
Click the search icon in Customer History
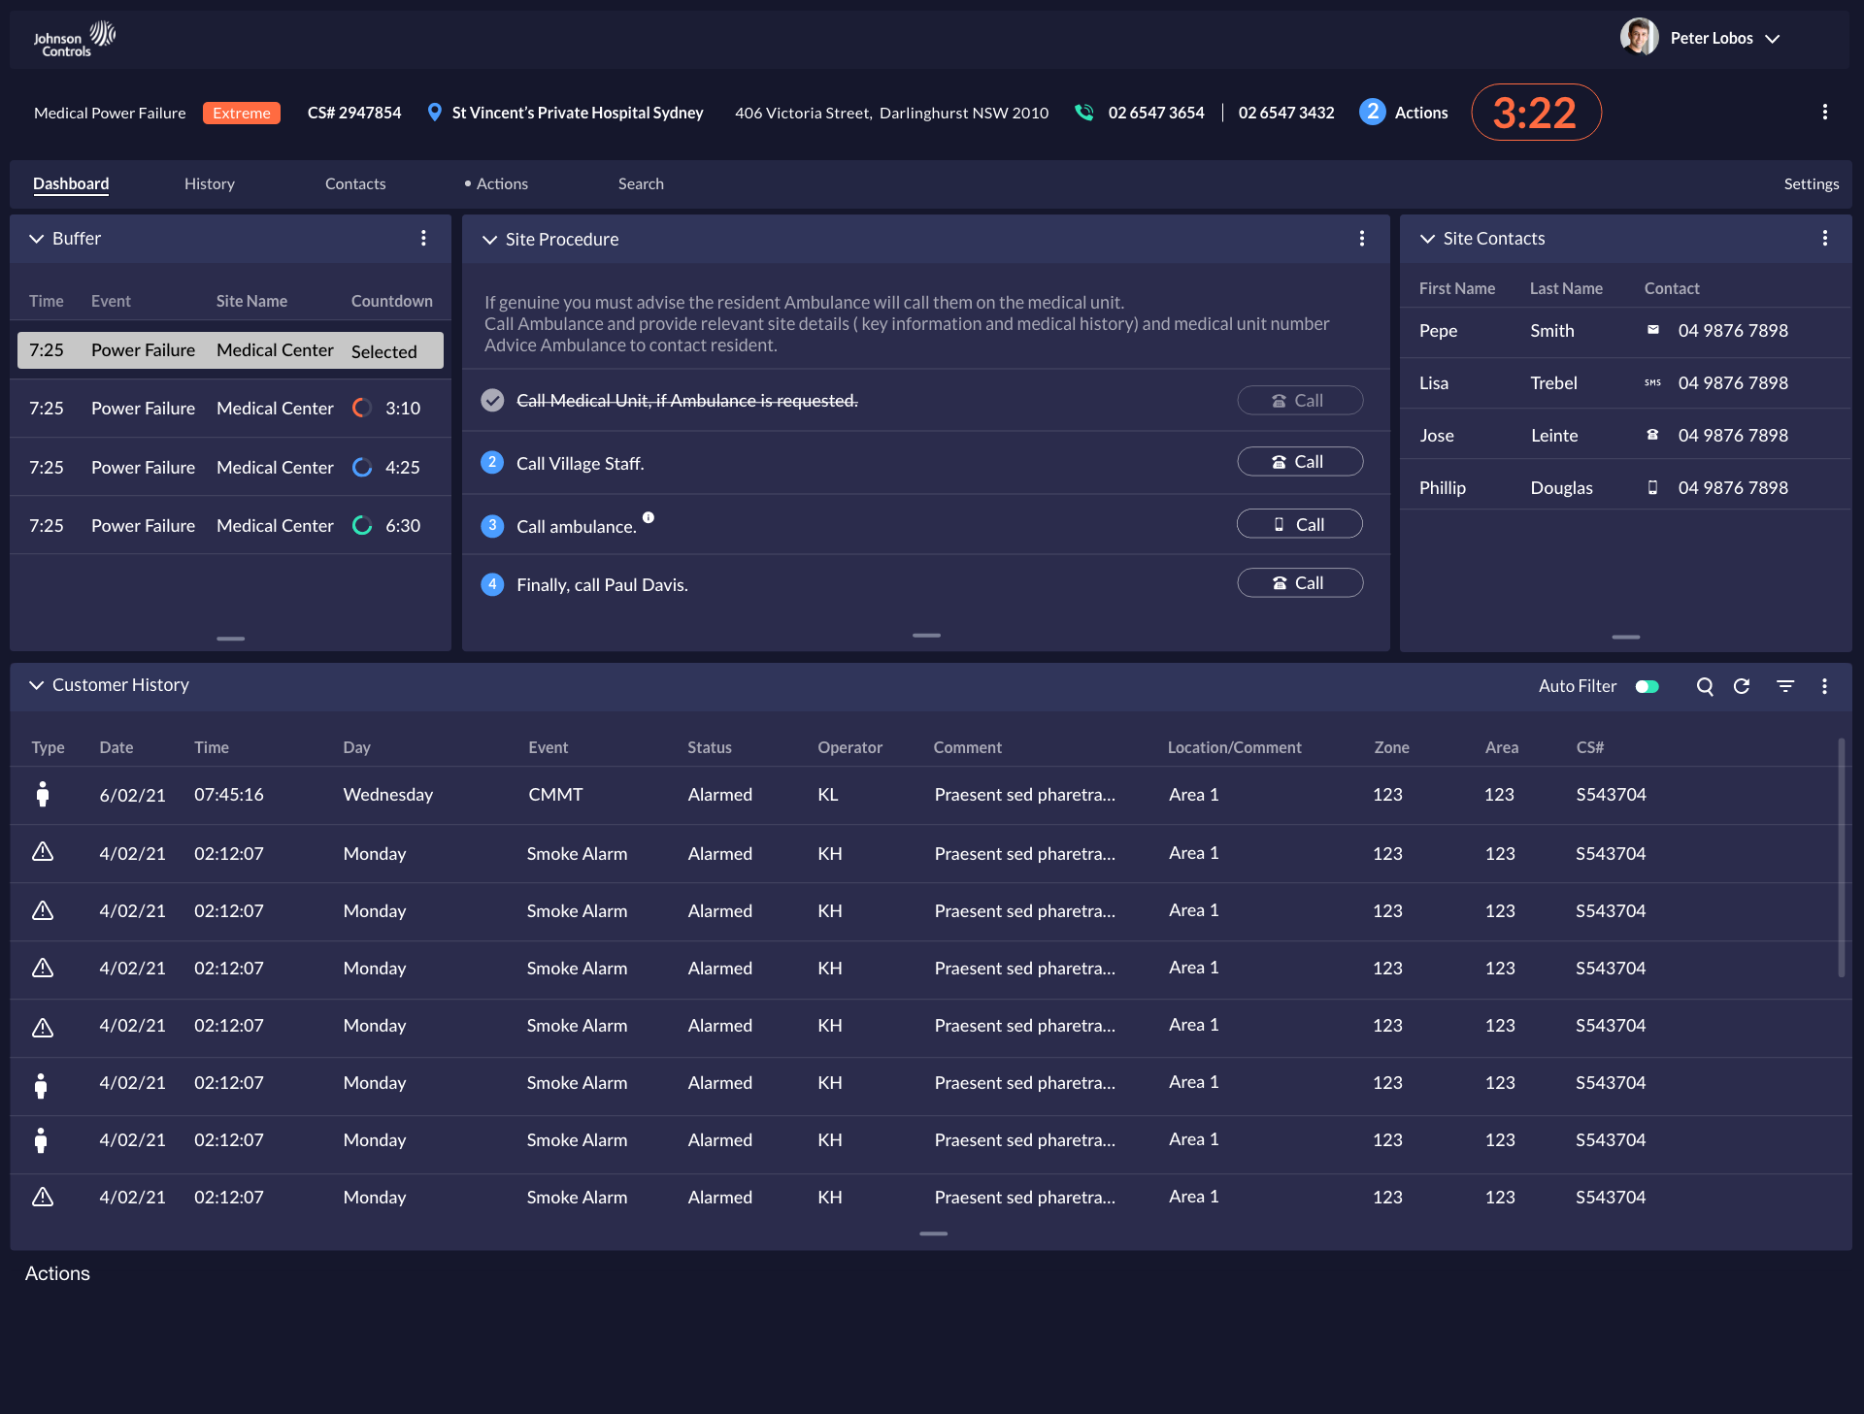tap(1704, 686)
